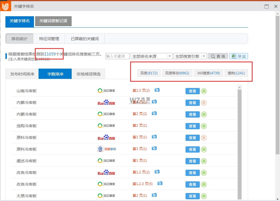This screenshot has width=280, height=201.
Task: Click the camera icon on 山南冷库板 row
Action: 157,90
